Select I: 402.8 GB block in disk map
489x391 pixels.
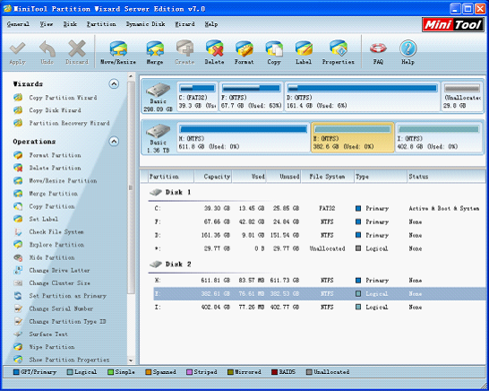coord(439,137)
